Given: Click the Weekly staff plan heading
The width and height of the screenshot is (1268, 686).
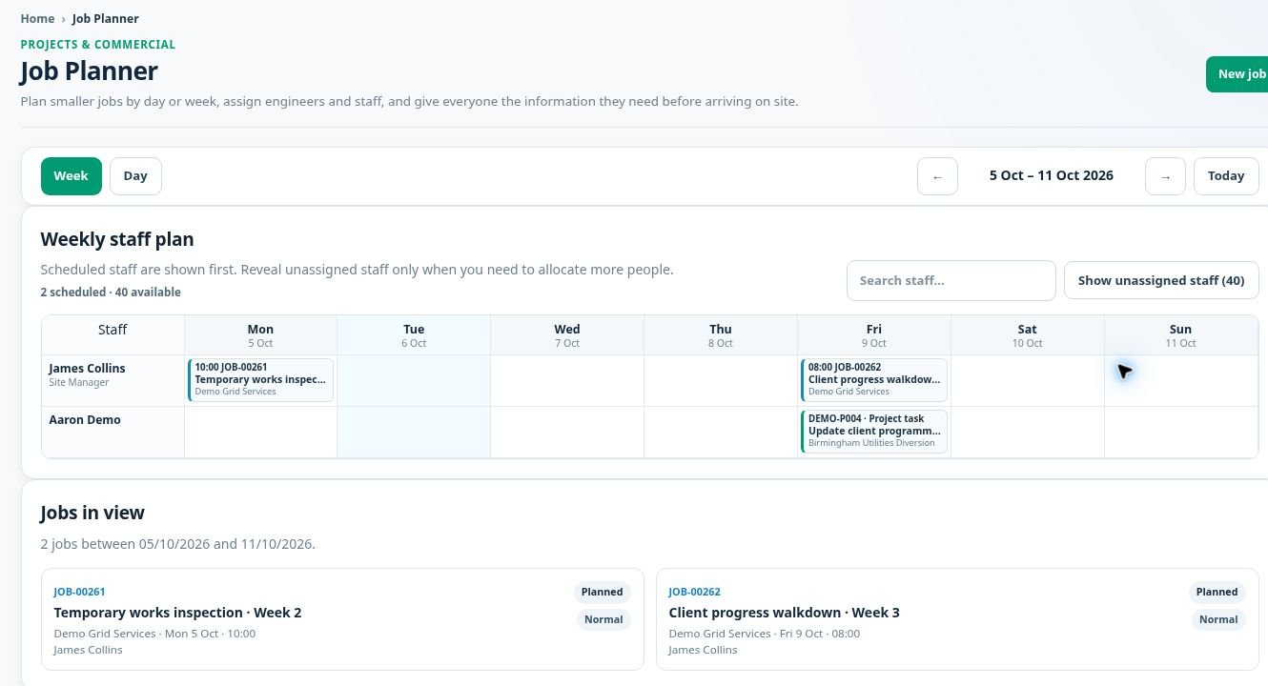Looking at the screenshot, I should [117, 240].
